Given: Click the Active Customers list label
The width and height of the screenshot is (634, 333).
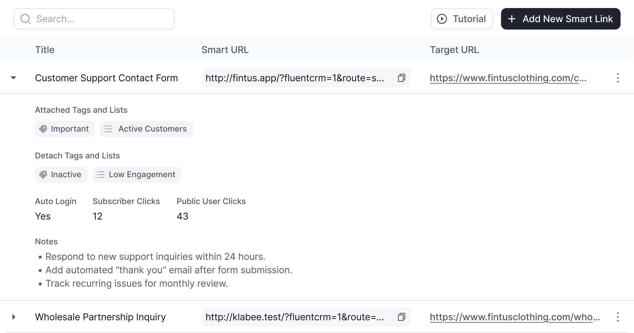Looking at the screenshot, I should coord(152,129).
